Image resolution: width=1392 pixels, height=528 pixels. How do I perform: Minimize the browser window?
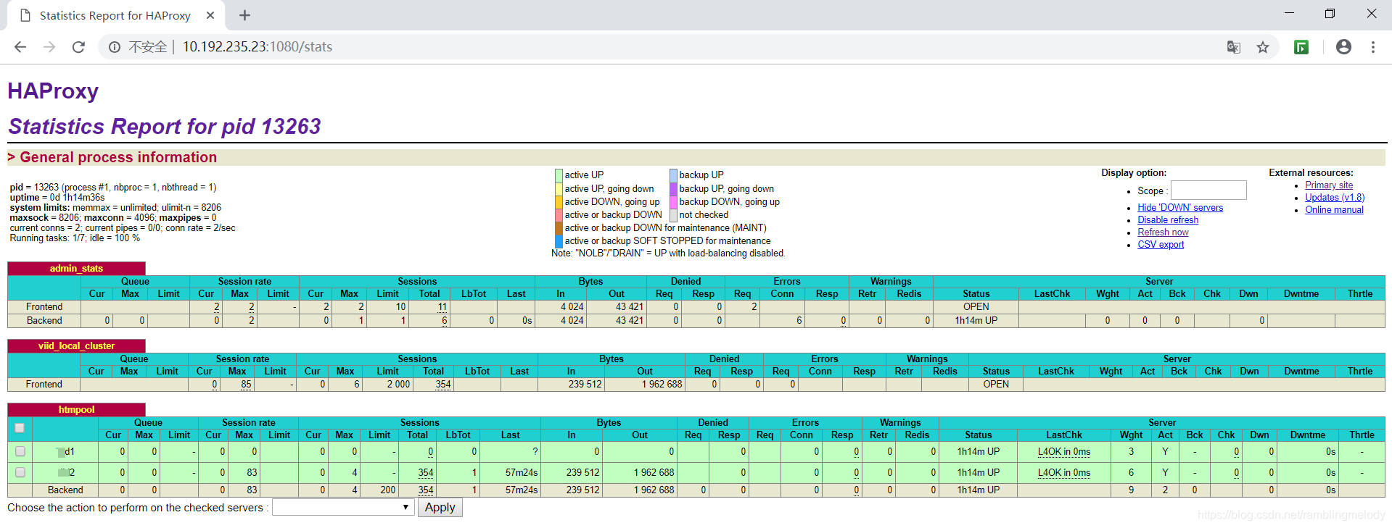(x=1289, y=13)
